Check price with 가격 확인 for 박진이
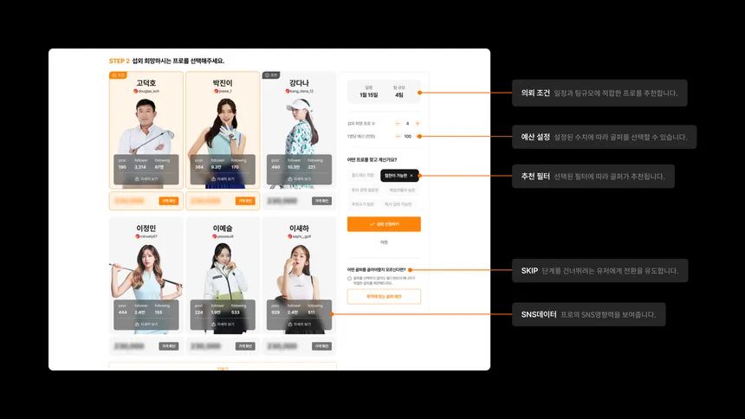Screen dimensions: 745x419 245,201
